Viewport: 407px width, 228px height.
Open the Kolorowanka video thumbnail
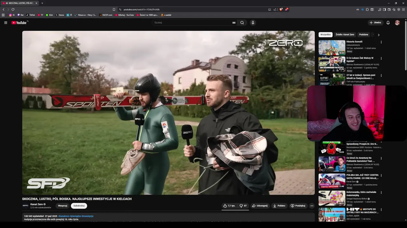[x=332, y=198]
